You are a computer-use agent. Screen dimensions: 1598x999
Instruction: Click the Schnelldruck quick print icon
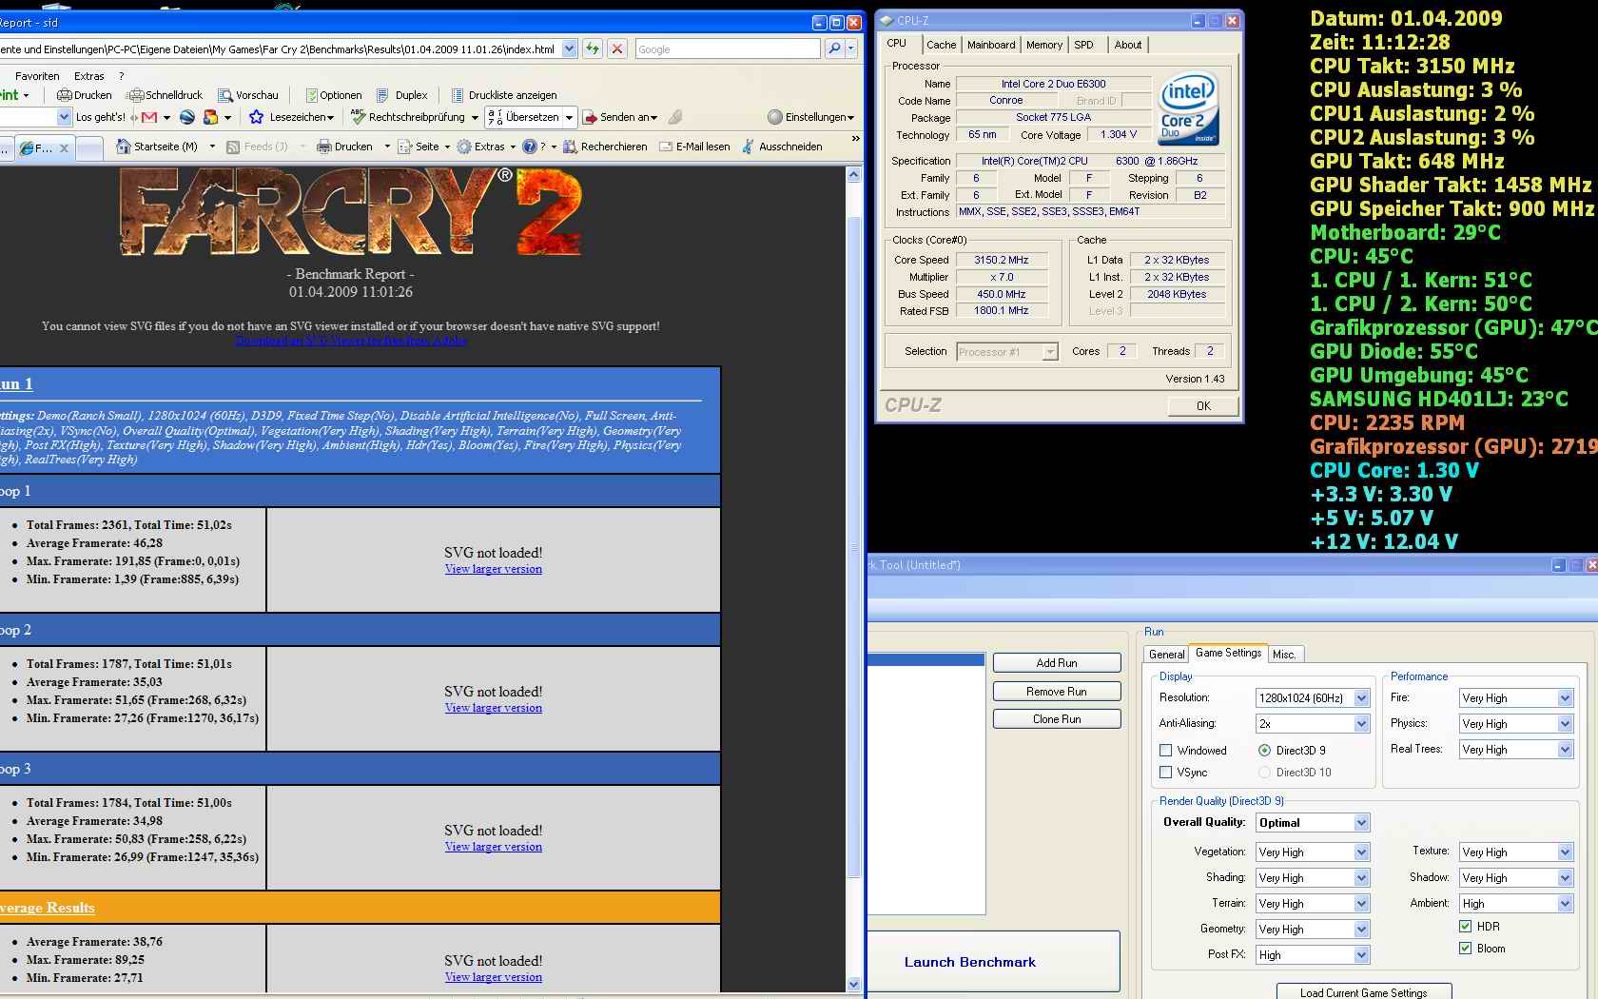(x=134, y=95)
